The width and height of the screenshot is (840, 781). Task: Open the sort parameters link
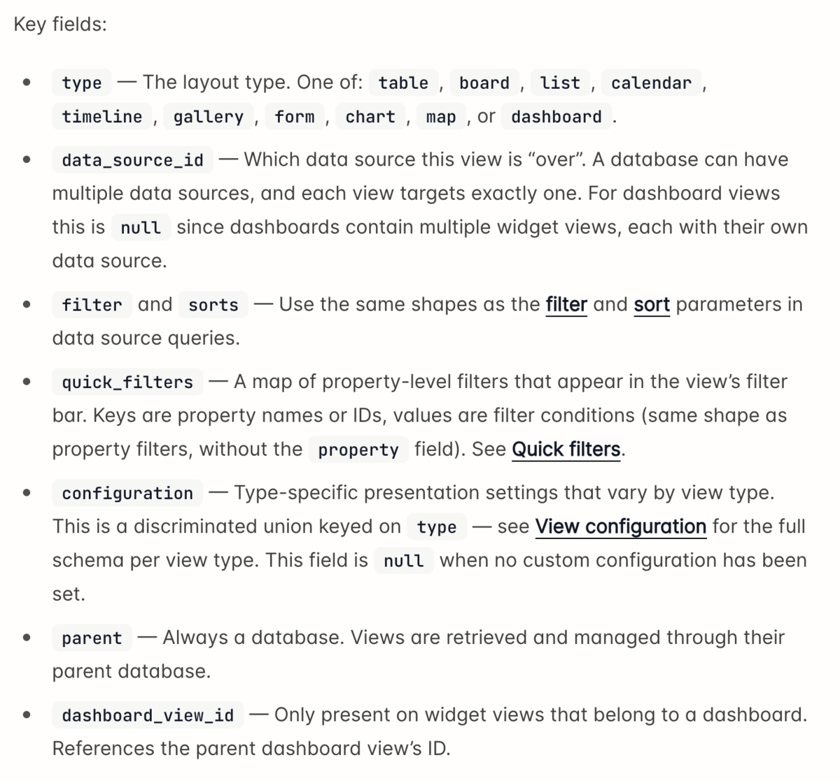coord(652,304)
